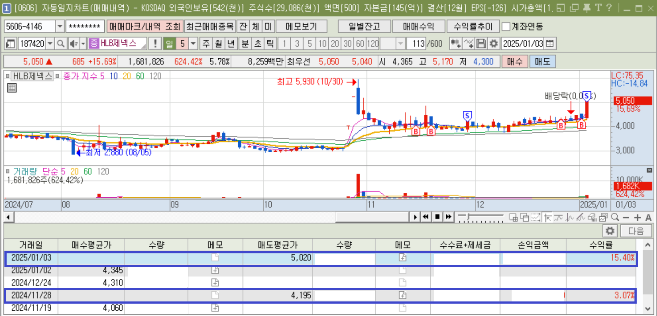The image size is (657, 316).
Task: Click the chart horizontal scrollbar thumb
Action: point(372,217)
